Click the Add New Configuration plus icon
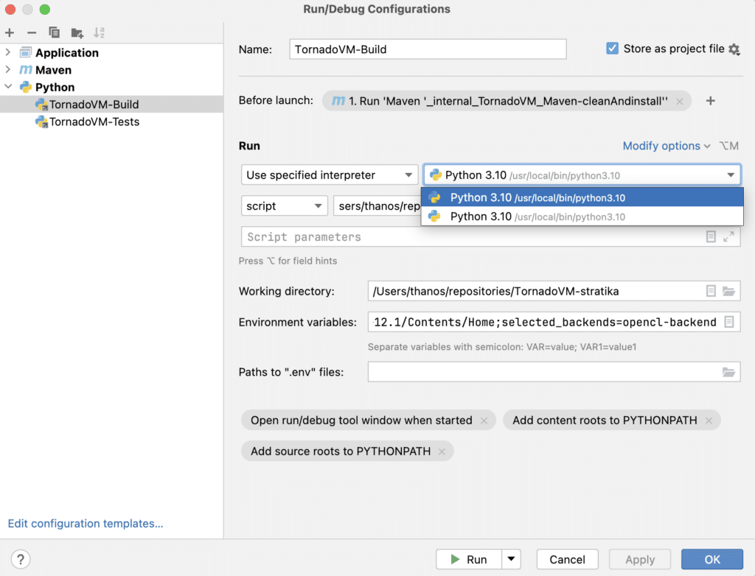 [x=10, y=32]
